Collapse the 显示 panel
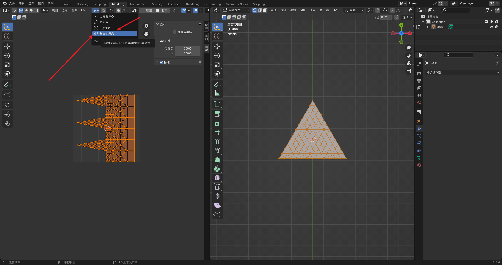The image size is (502, 265). [158, 24]
